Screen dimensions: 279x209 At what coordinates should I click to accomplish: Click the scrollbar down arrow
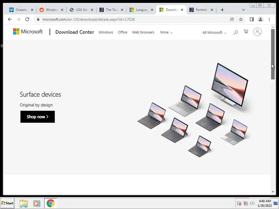click(x=273, y=192)
